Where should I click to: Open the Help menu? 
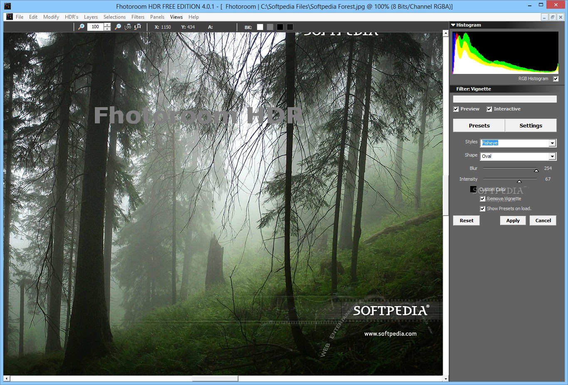click(193, 17)
